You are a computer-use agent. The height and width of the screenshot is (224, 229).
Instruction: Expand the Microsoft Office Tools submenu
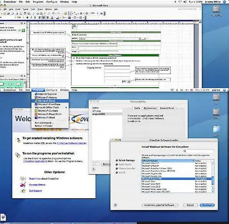[50, 107]
